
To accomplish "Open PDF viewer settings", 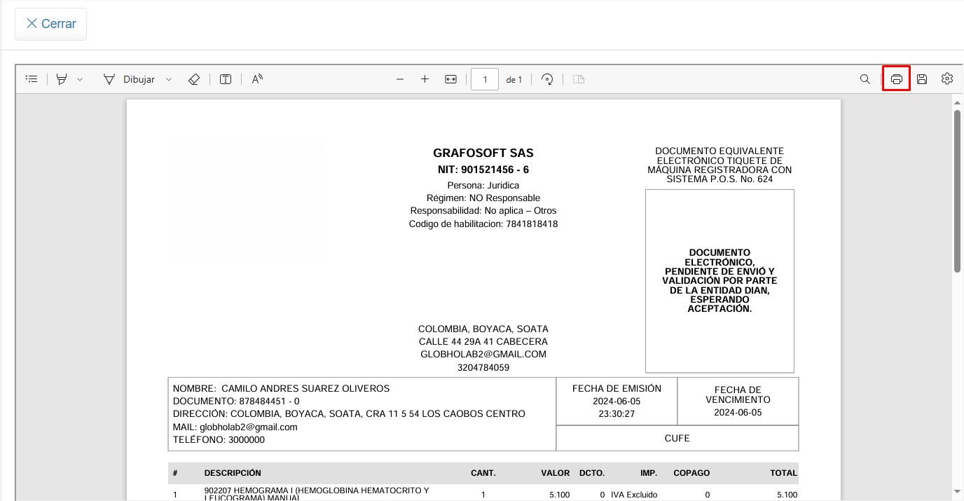I will click(947, 79).
